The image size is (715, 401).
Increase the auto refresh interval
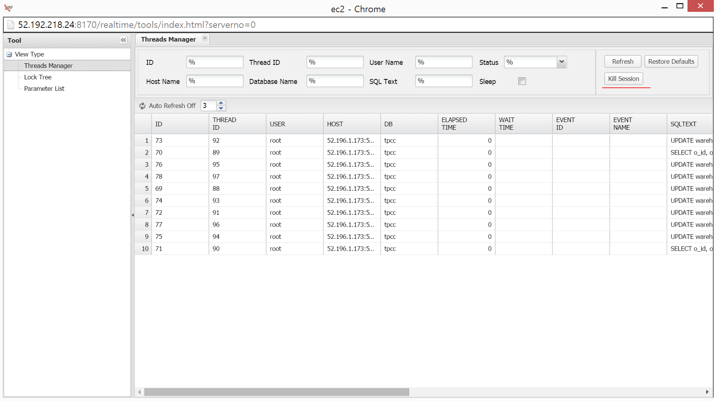[x=221, y=103]
